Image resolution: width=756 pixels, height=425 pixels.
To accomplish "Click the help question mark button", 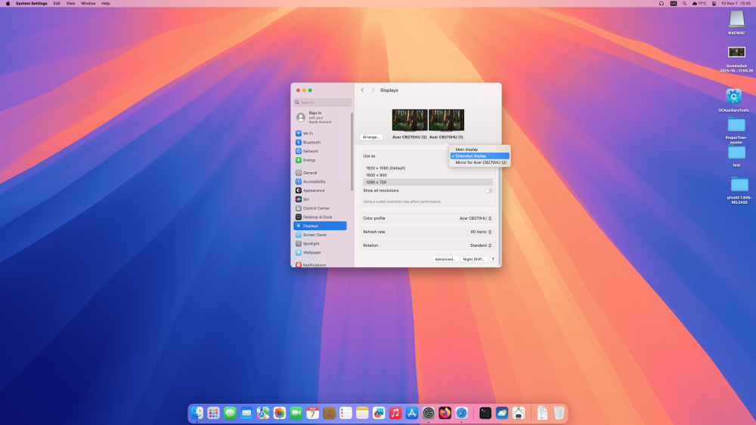I will coord(493,260).
